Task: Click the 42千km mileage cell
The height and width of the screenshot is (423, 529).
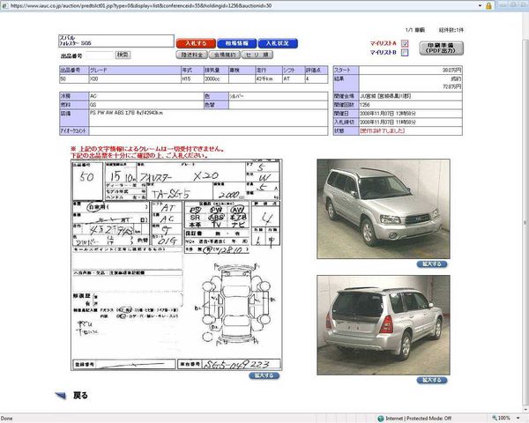Action: point(269,78)
